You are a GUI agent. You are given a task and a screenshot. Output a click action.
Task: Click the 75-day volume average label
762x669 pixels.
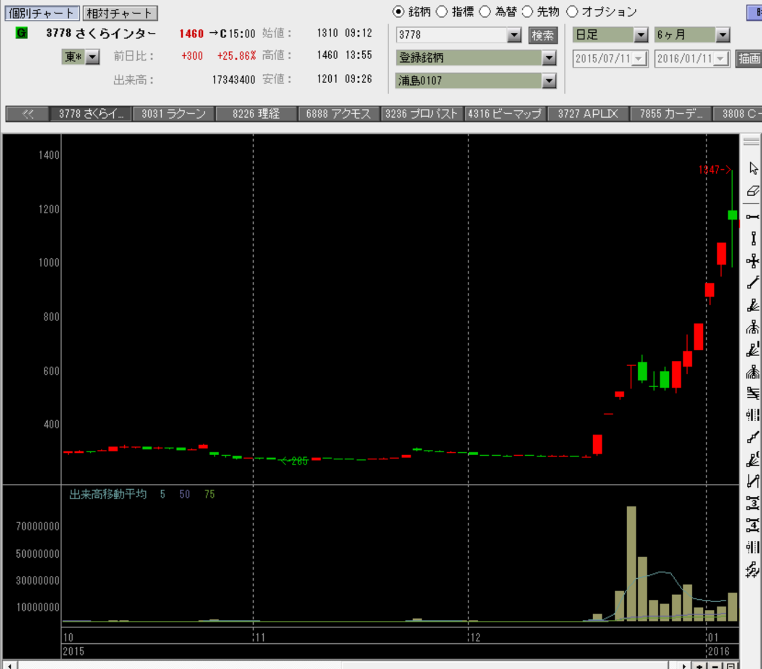[x=209, y=494]
